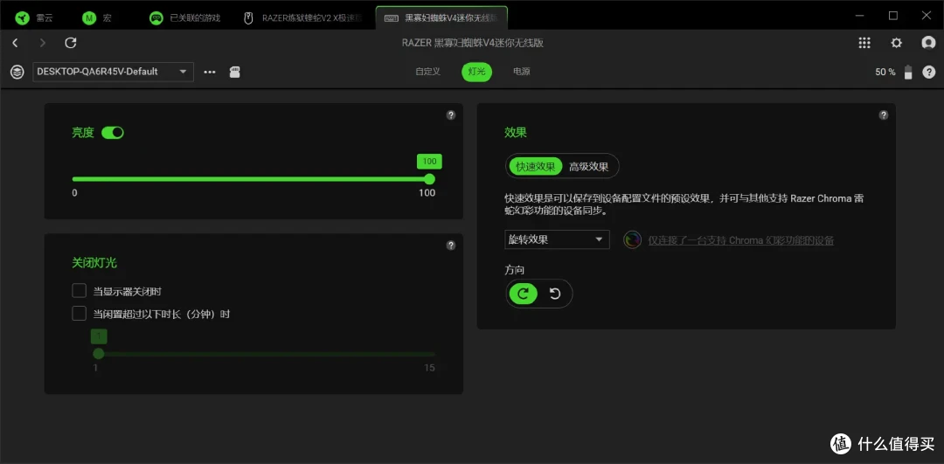The height and width of the screenshot is (464, 944).
Task: Select the 快速效果 button
Action: coord(536,167)
